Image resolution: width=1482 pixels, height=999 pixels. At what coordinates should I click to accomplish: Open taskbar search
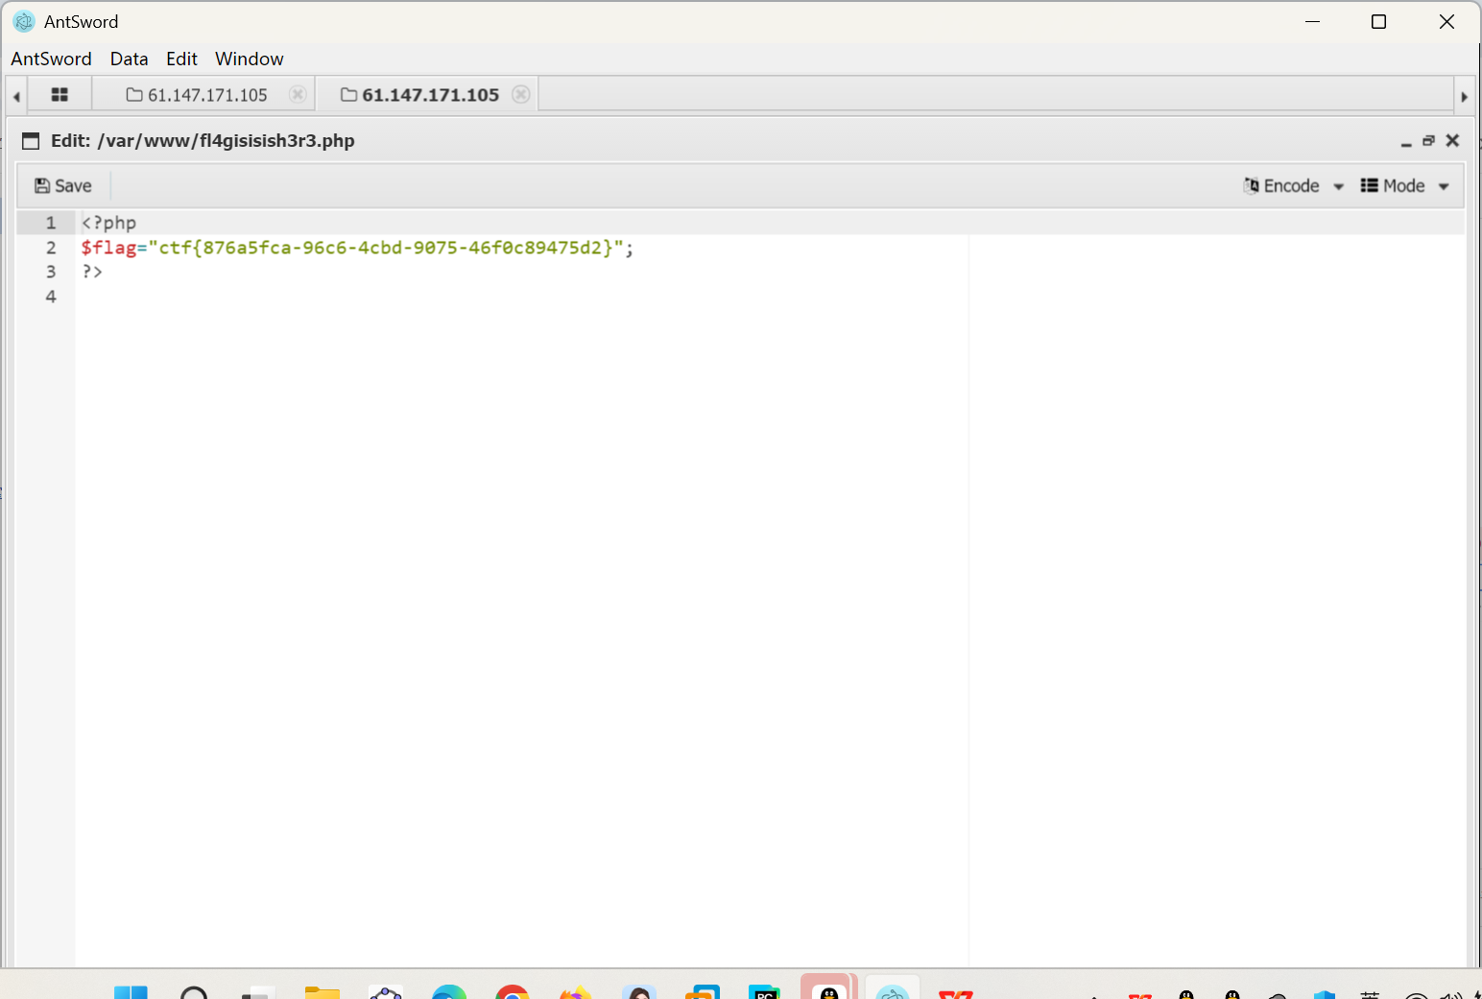pyautogui.click(x=194, y=992)
